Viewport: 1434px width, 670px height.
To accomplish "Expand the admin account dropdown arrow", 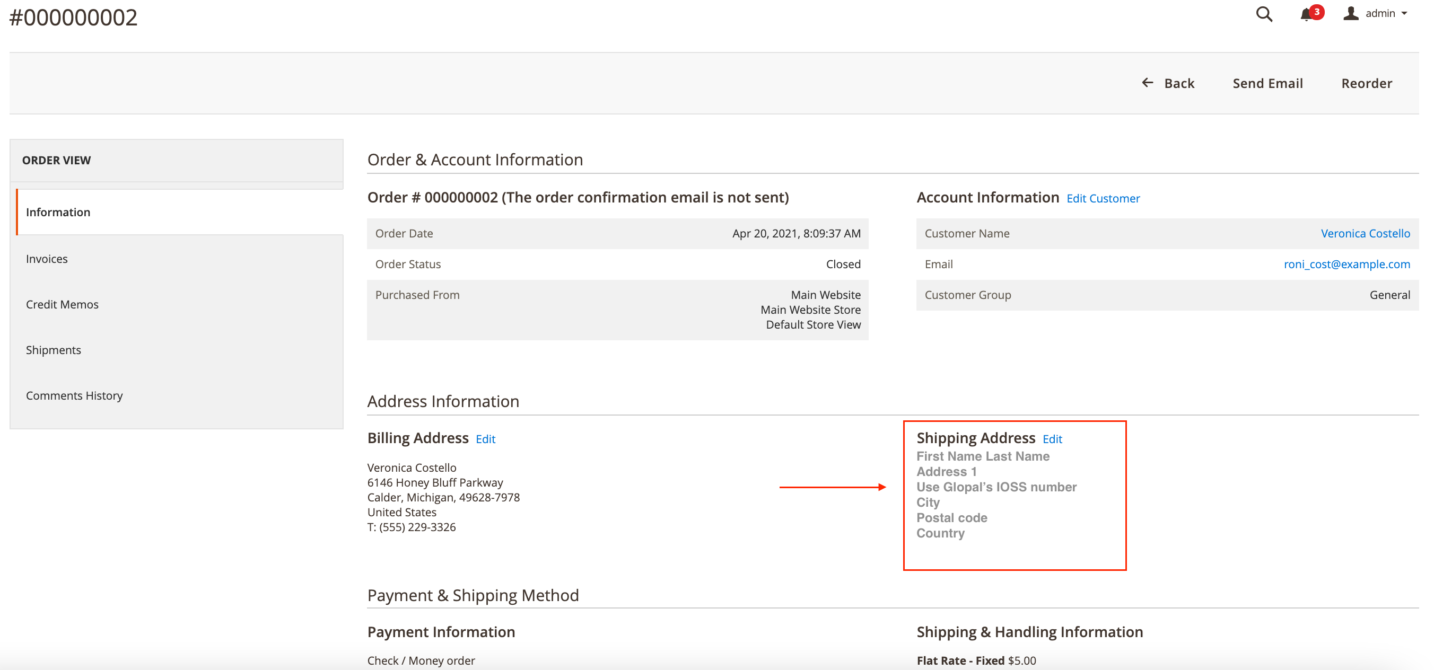I will pos(1404,14).
